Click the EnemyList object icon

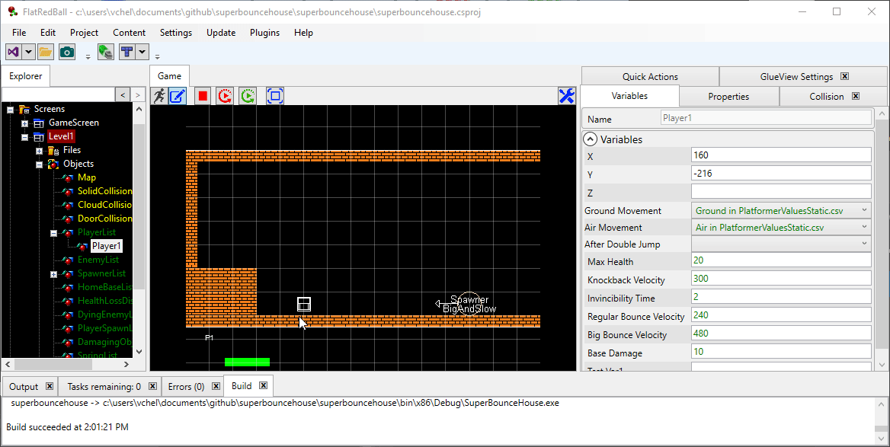click(68, 260)
